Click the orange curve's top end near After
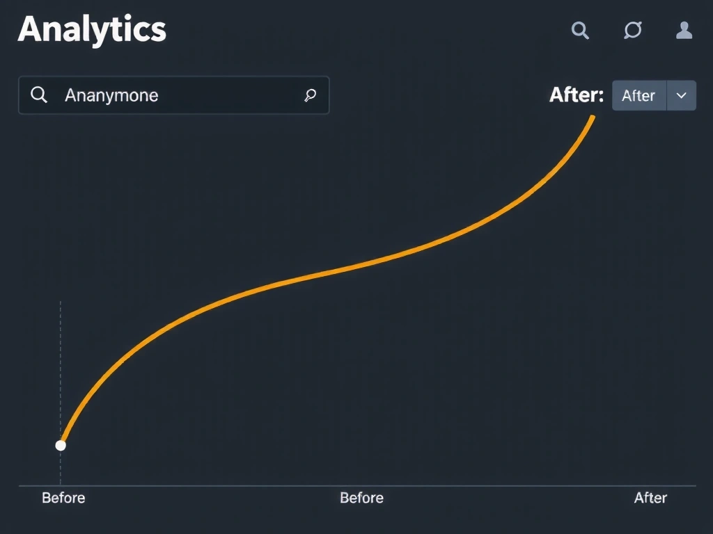713x534 pixels. 591,120
